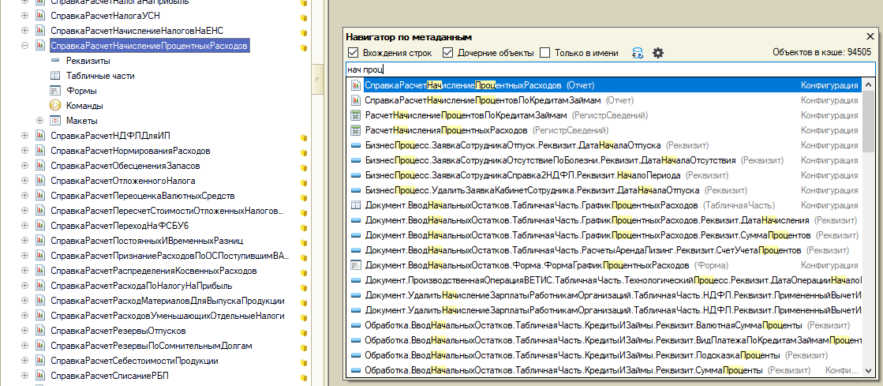Click the navigator search input field
This screenshot has width=883, height=386.
600,69
